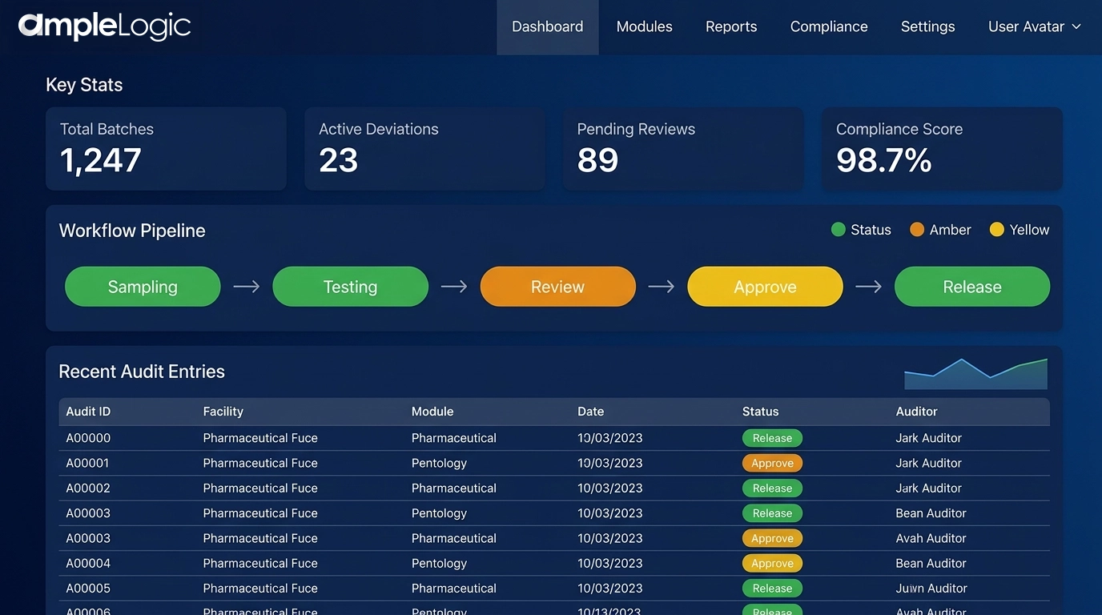Click the Release status badge on row A00000
Viewport: 1102px width, 615px height.
point(772,438)
